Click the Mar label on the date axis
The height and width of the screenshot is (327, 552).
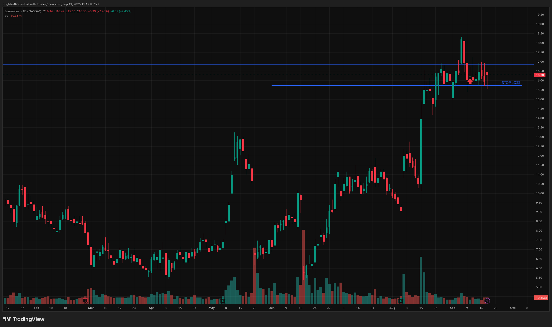(x=91, y=308)
